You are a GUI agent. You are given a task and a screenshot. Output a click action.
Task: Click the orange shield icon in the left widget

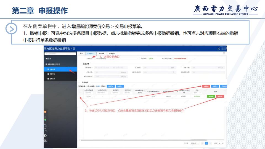[45, 112]
